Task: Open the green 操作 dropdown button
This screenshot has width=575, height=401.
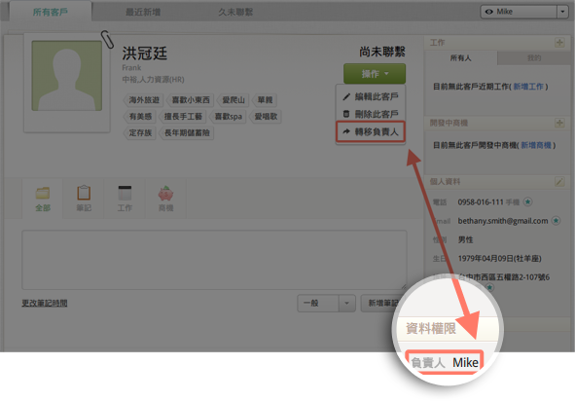Action: [x=375, y=74]
